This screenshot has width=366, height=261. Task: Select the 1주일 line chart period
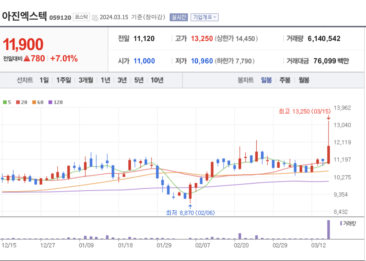point(64,80)
